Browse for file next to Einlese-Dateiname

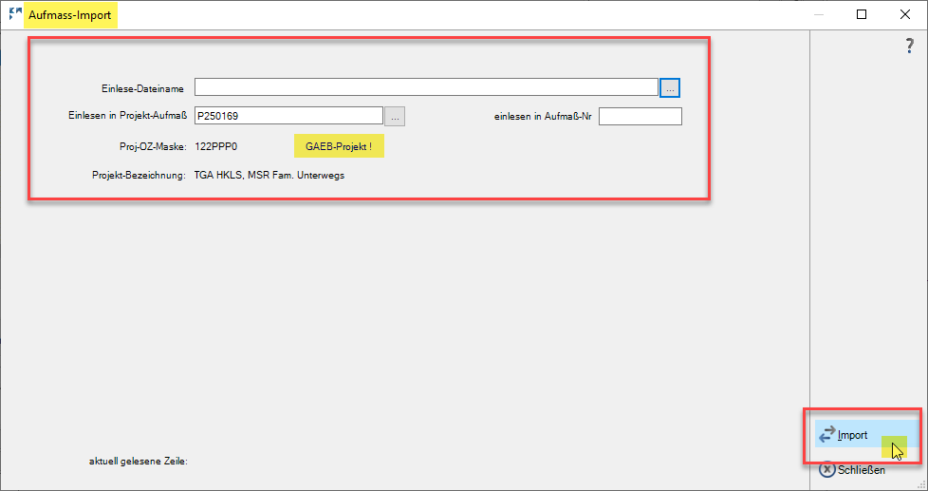point(669,87)
